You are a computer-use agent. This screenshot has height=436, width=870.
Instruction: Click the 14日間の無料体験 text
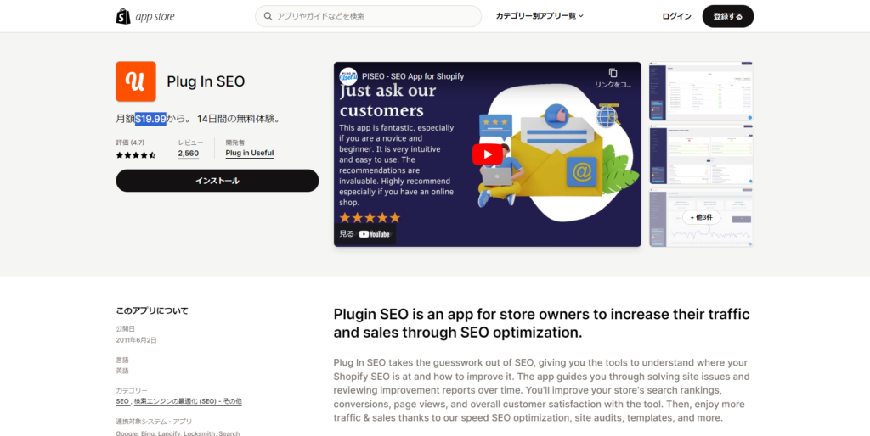[236, 119]
